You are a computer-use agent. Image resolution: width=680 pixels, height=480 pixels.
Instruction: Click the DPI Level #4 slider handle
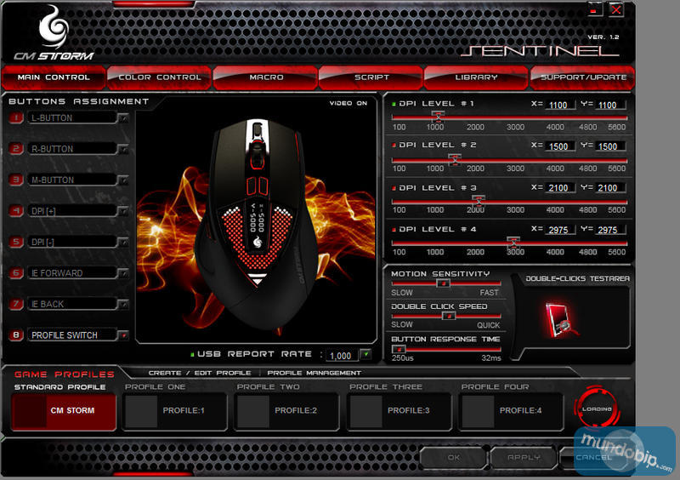pos(513,243)
